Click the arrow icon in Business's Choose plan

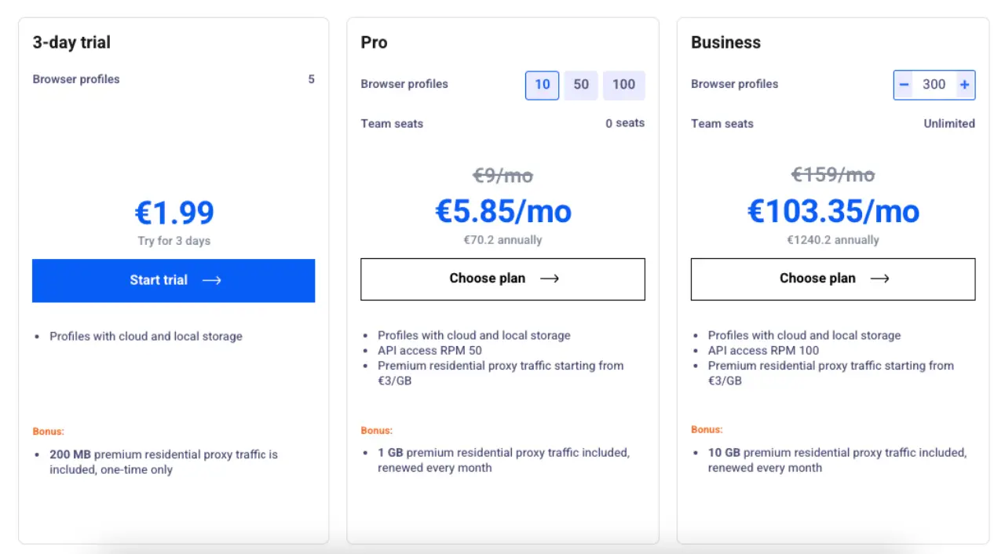coord(879,279)
